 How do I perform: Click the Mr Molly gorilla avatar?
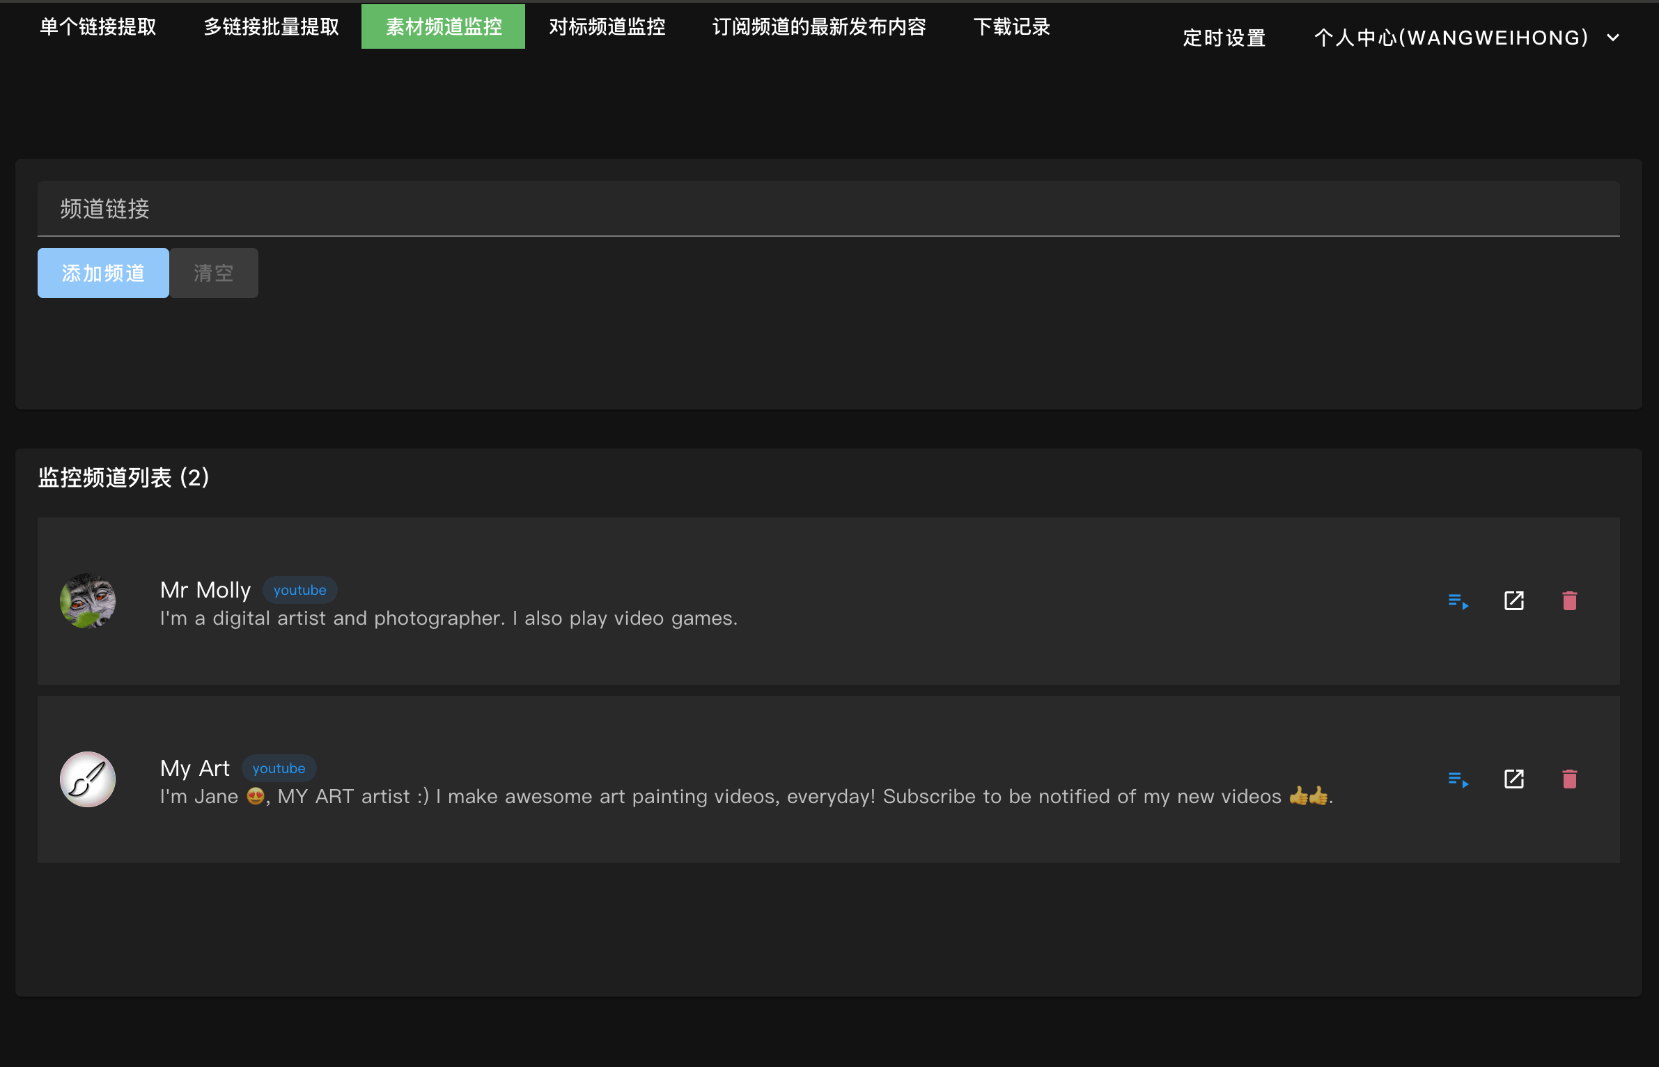pyautogui.click(x=88, y=601)
